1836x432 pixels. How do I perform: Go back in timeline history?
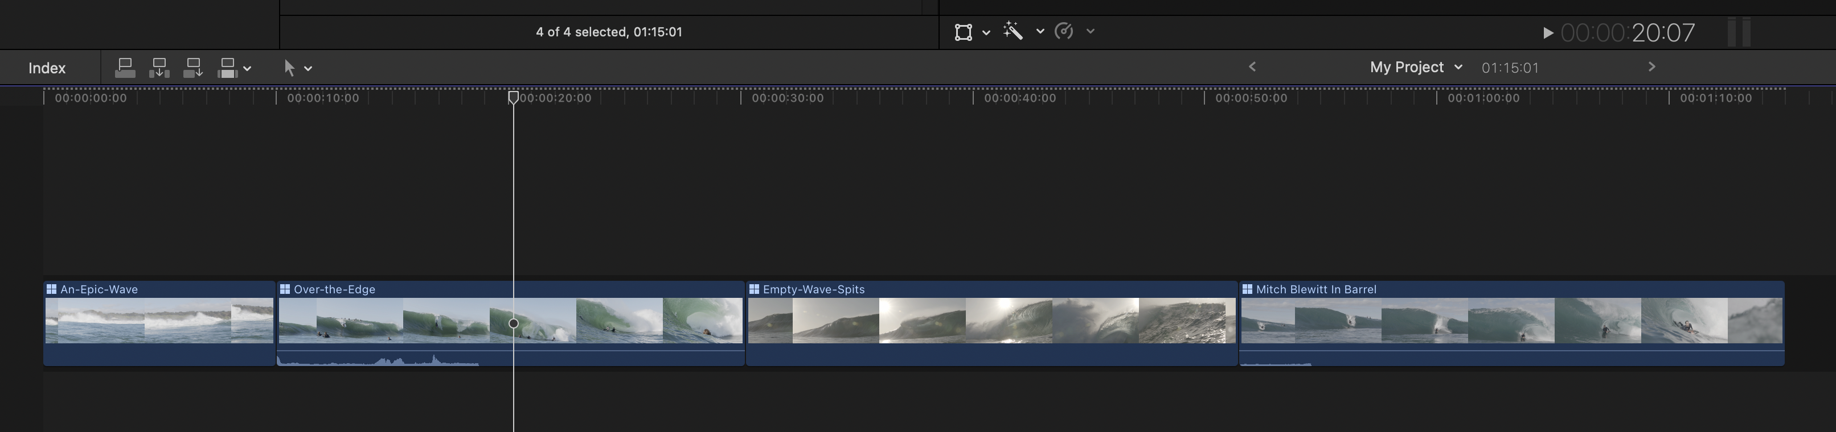click(1252, 67)
